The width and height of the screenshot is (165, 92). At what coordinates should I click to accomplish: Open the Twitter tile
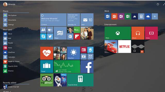point(50,36)
